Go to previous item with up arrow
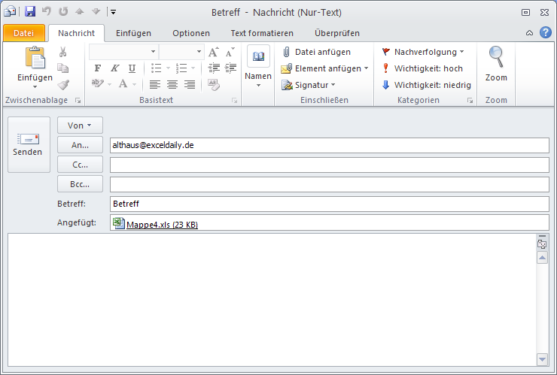The height and width of the screenshot is (375, 557). pos(80,12)
